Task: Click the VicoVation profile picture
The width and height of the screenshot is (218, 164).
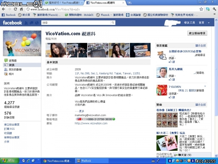Action: coord(22,43)
